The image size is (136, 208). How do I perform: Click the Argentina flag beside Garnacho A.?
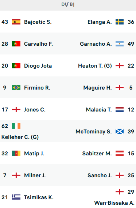120,44
